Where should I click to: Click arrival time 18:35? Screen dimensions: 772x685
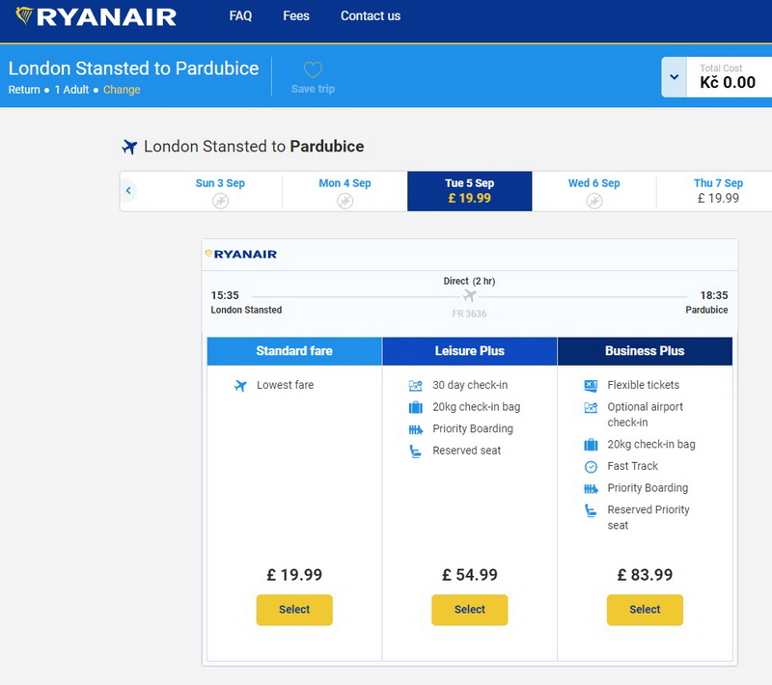(714, 295)
